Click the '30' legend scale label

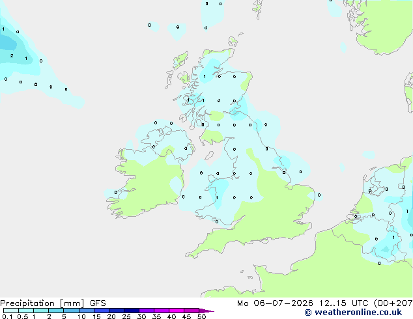[x=141, y=316]
